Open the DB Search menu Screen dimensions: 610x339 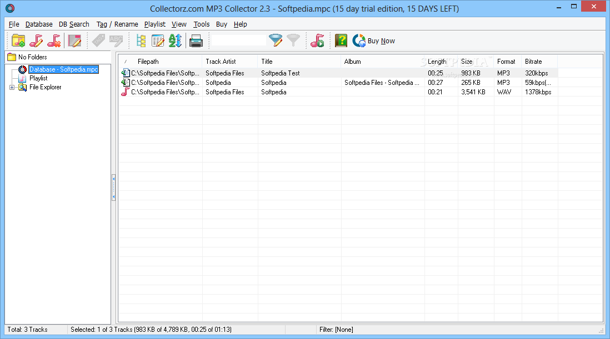coord(74,24)
